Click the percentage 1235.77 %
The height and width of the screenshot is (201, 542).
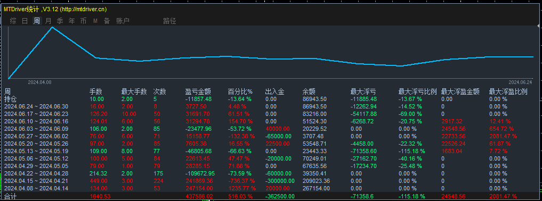pyautogui.click(x=241, y=188)
